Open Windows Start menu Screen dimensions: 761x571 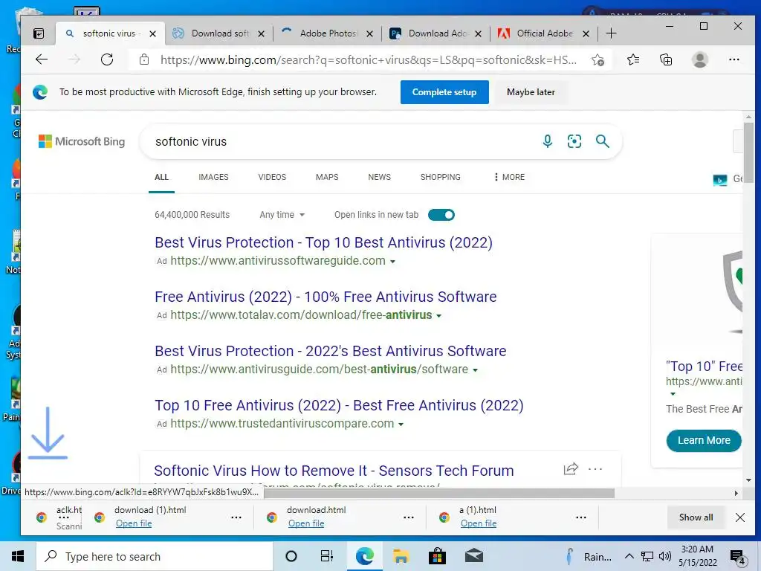(x=18, y=556)
